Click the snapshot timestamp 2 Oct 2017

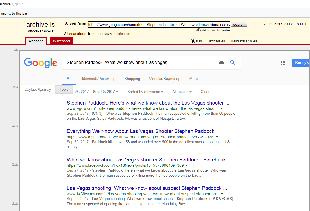click(x=285, y=24)
